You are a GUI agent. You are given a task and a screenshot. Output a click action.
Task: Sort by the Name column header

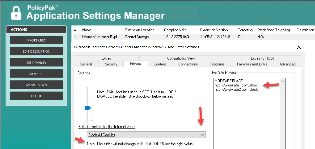point(101,30)
